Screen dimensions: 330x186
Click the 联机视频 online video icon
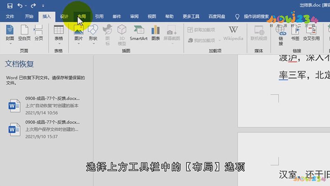[259, 30]
